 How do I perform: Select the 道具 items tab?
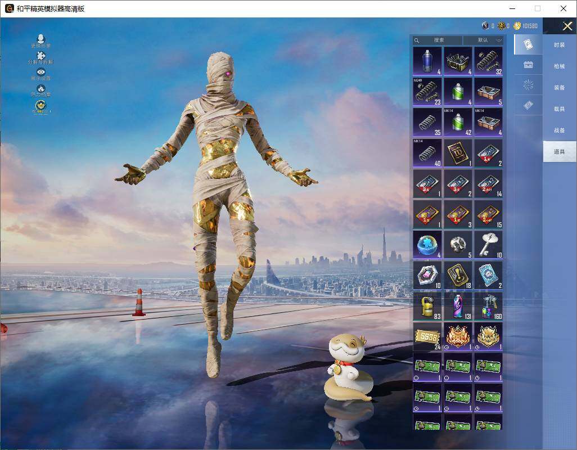pyautogui.click(x=560, y=152)
